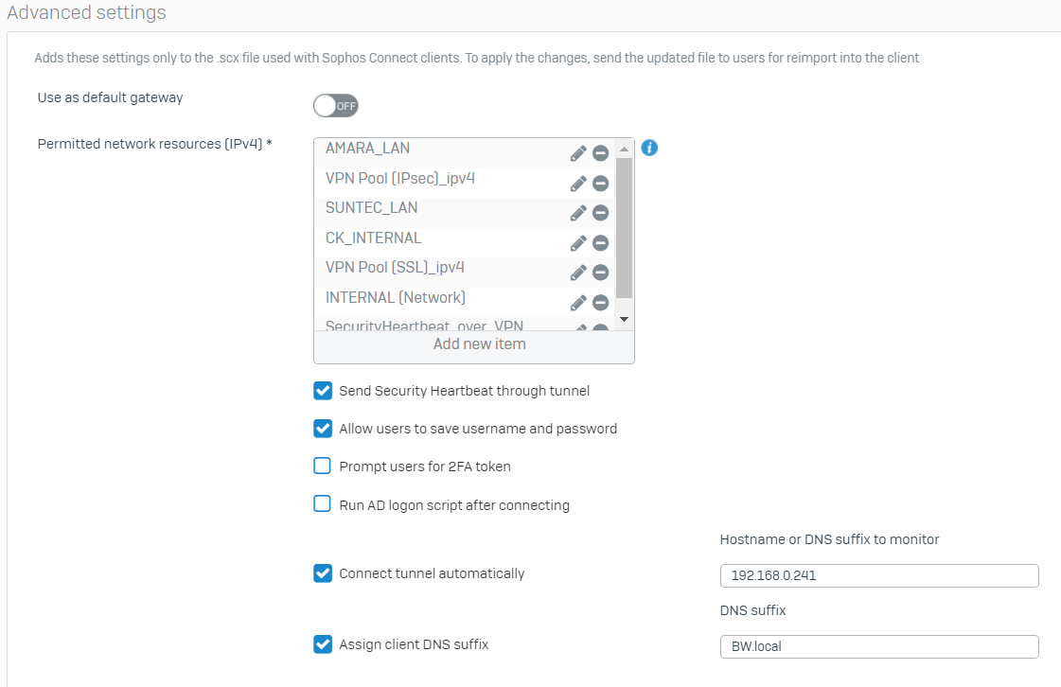This screenshot has width=1061, height=687.
Task: Edit the SUNTEC_LAN entry
Action: [578, 214]
